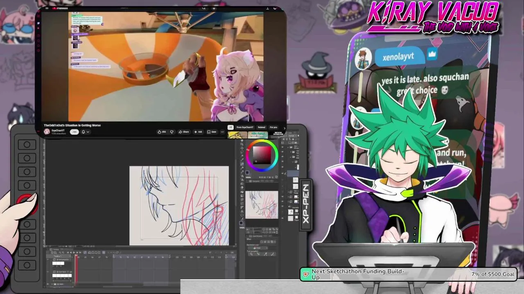This screenshot has width=524, height=294.
Task: Open the first recommended video thumbnail
Action: tap(237, 135)
